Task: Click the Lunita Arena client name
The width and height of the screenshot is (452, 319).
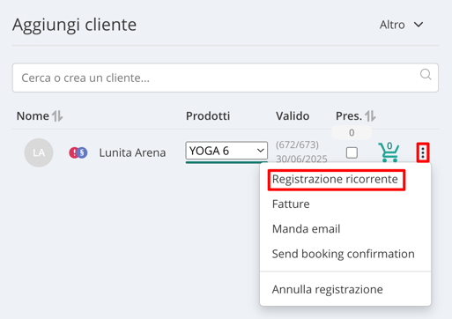Action: (132, 152)
